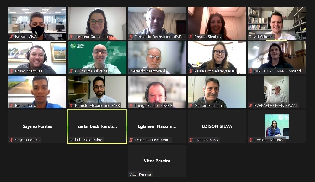This screenshot has height=182, width=315.
Task: Click muted mic icon on Jordana Girardello tile
Action: pos(71,37)
